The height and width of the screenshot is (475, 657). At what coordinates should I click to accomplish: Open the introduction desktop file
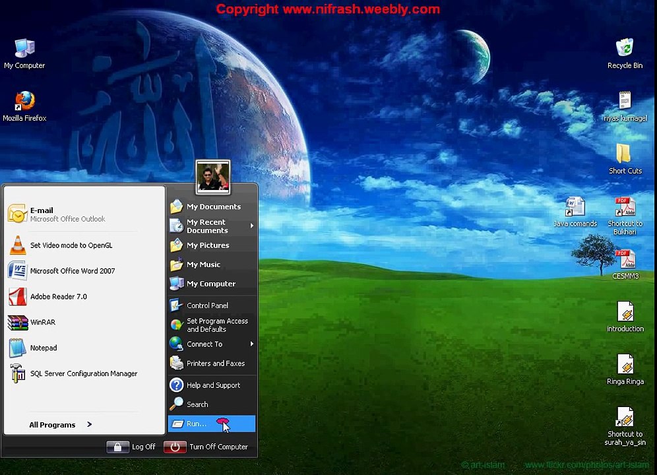(625, 317)
